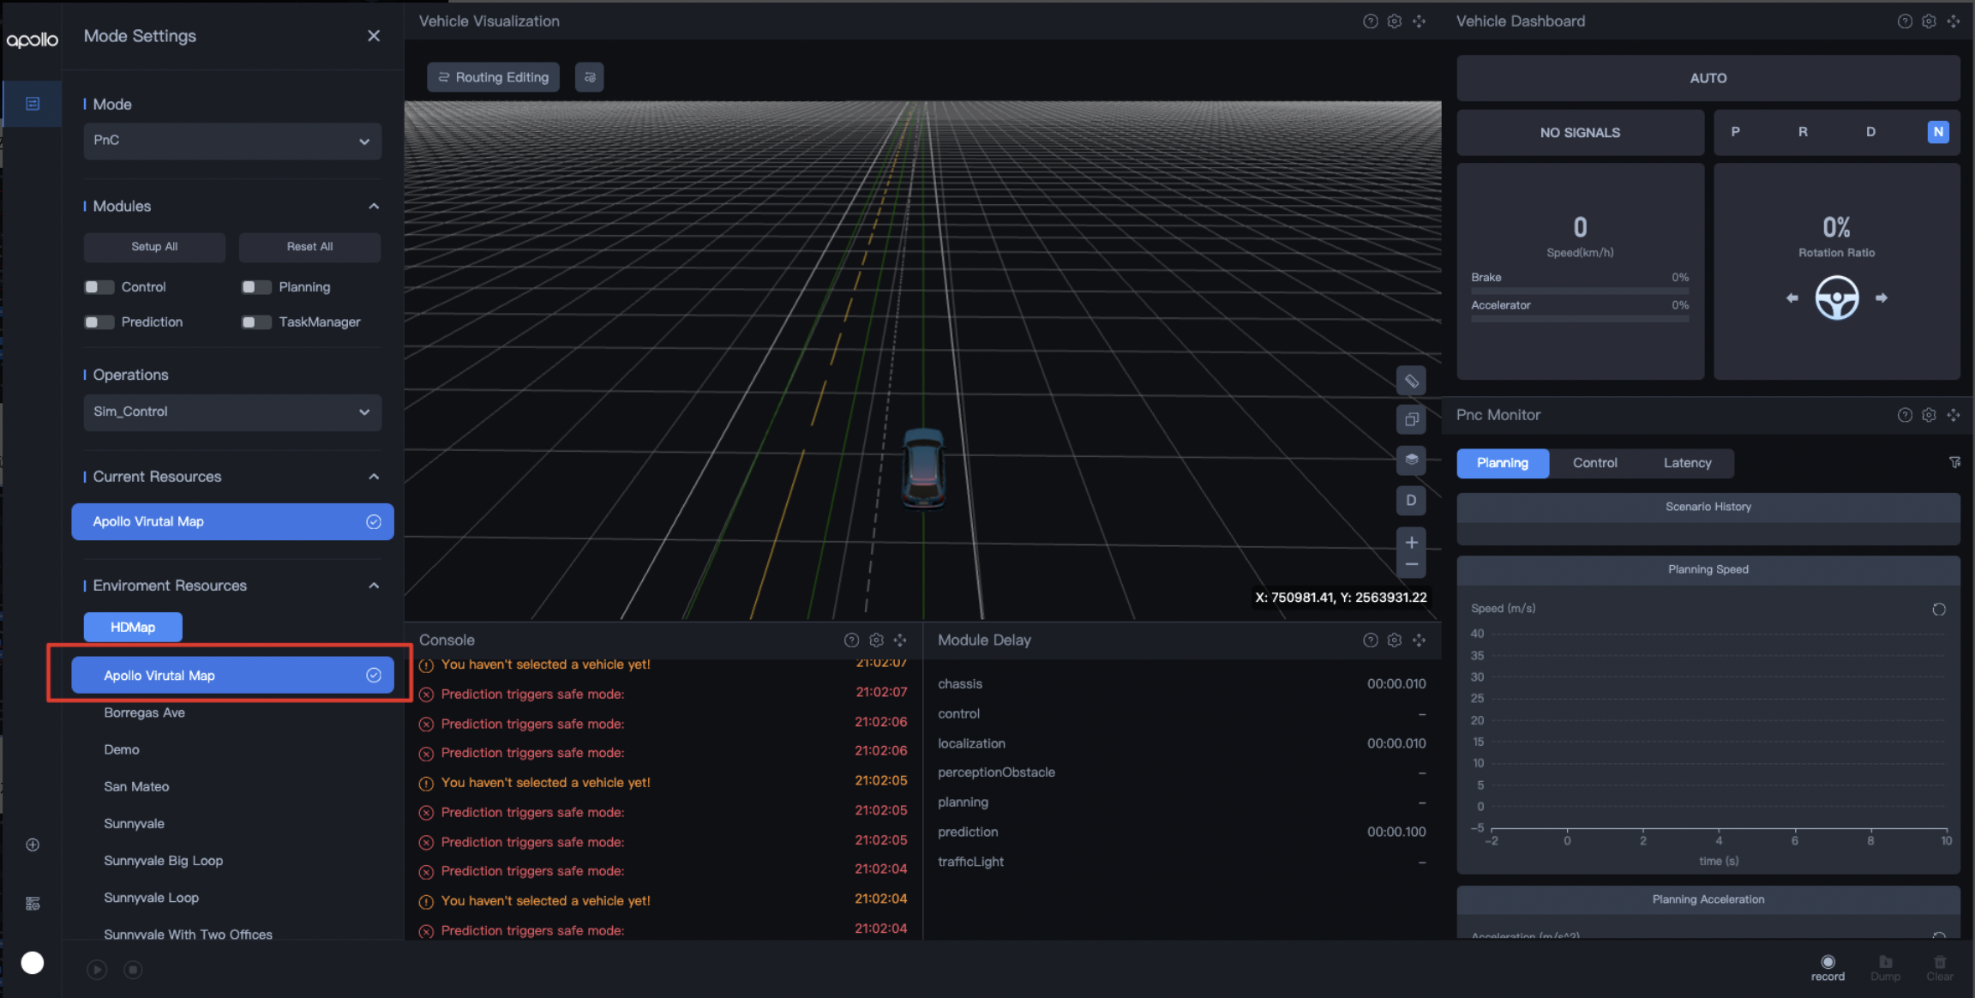1975x998 pixels.
Task: Open the Mode dropdown showing PnC
Action: coord(231,141)
